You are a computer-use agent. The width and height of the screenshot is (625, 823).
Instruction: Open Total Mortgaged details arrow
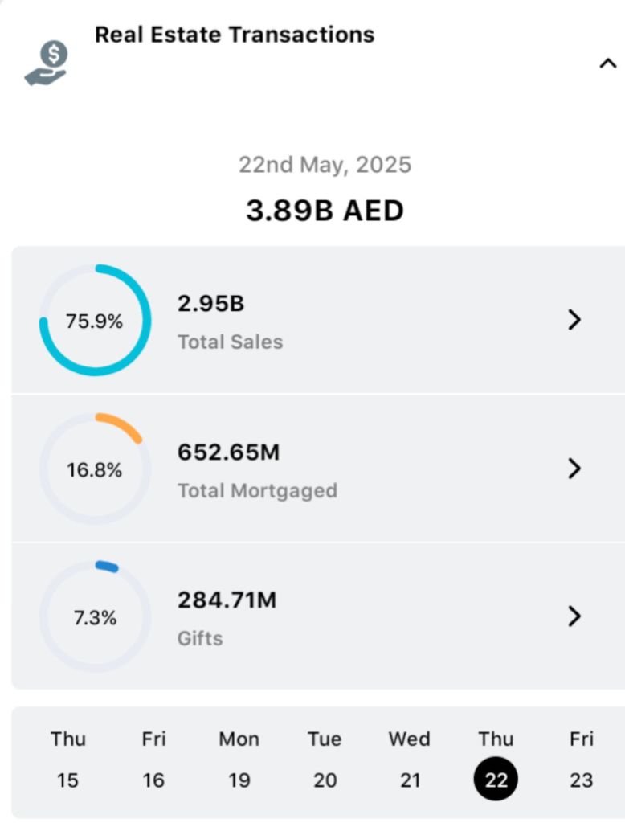(x=574, y=469)
